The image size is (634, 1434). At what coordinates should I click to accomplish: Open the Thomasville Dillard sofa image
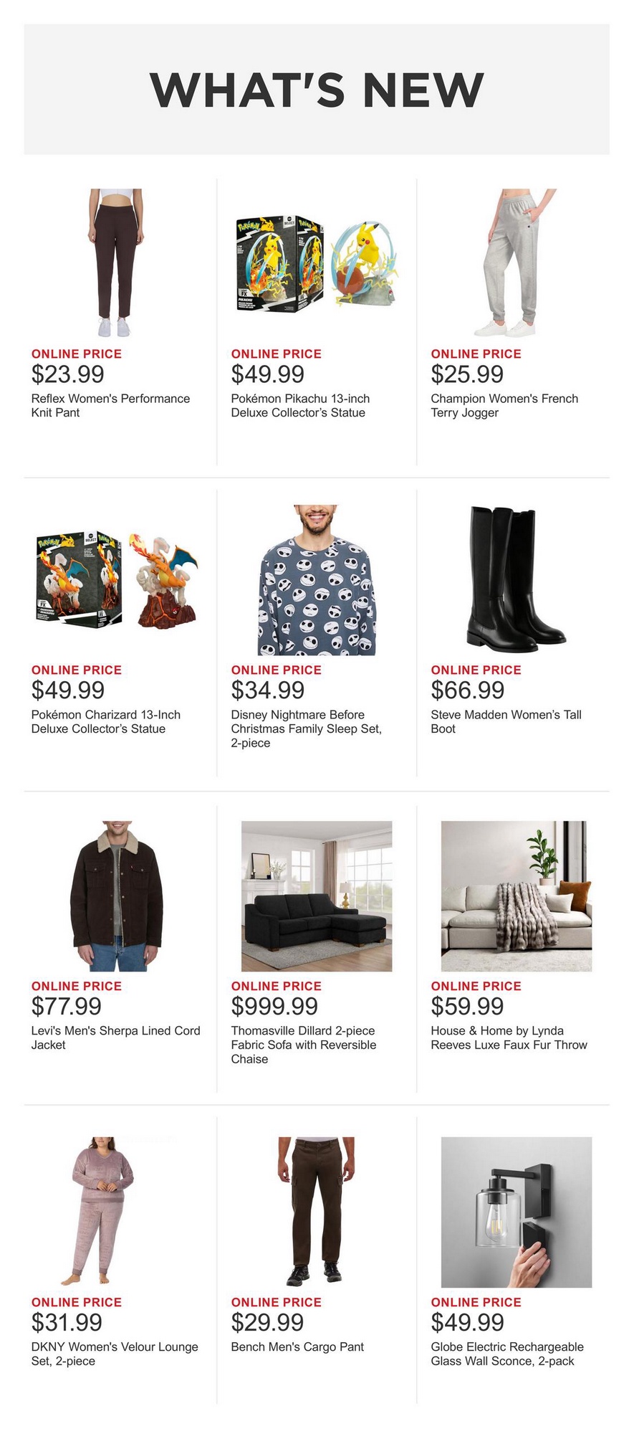click(x=317, y=896)
